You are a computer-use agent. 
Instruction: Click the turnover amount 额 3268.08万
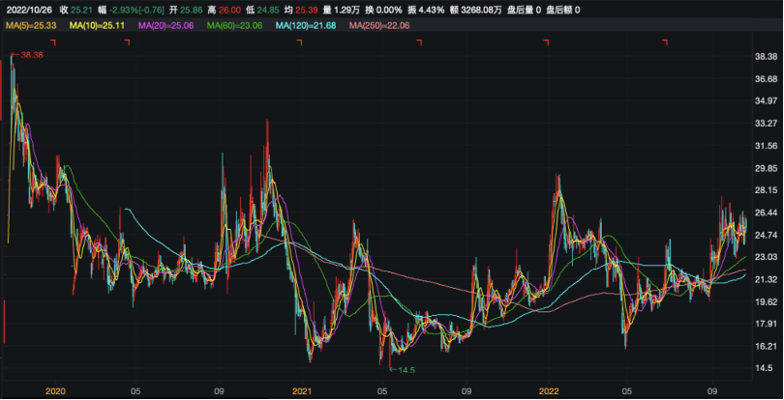point(476,10)
